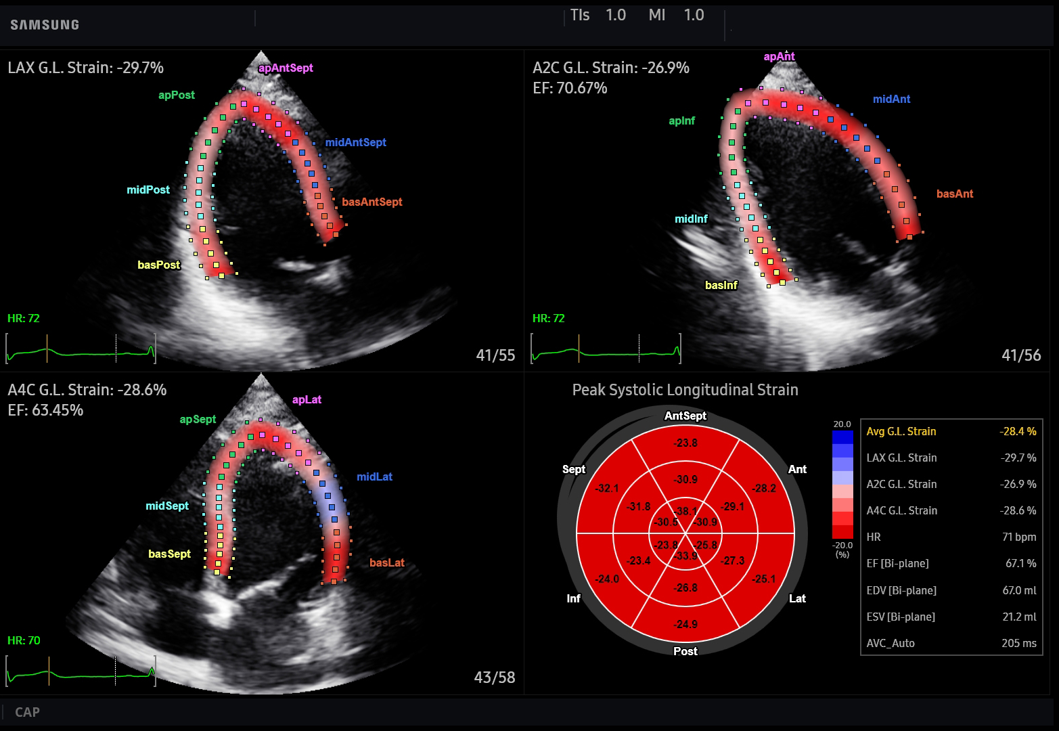Image resolution: width=1059 pixels, height=731 pixels.
Task: Click the strain color scale bar
Action: pos(841,485)
